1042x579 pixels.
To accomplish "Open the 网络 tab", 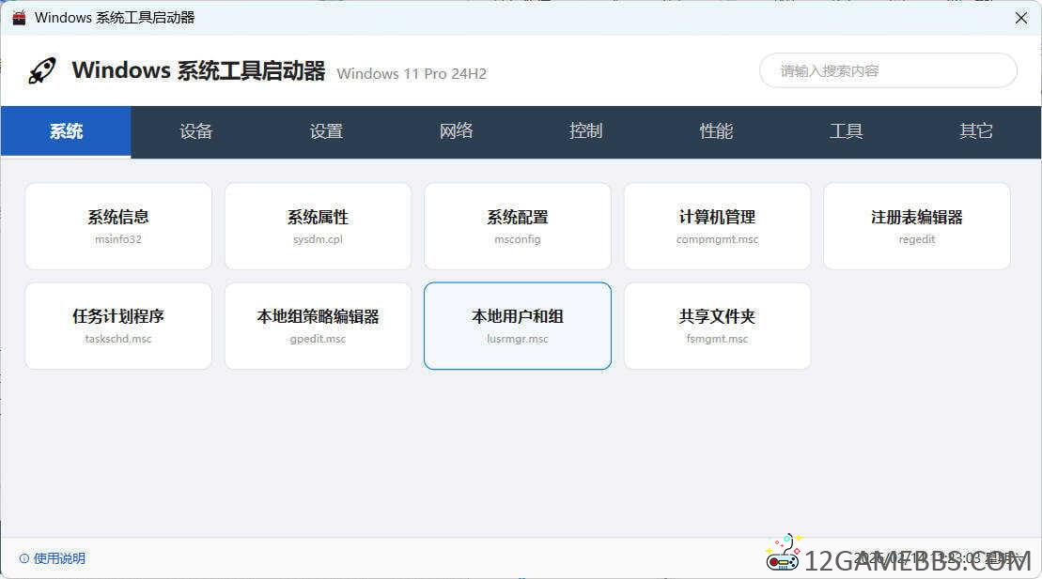I will pos(456,131).
